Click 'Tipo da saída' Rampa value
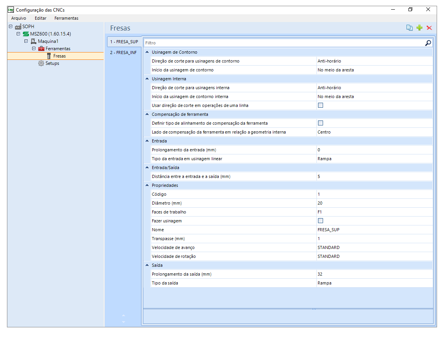 coord(374,283)
